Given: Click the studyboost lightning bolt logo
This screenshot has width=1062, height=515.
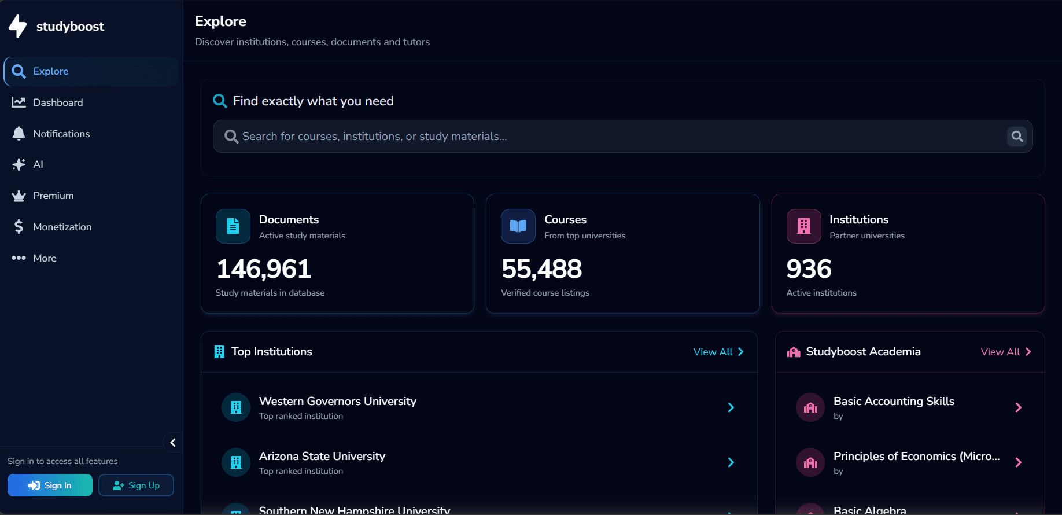Looking at the screenshot, I should click(18, 26).
